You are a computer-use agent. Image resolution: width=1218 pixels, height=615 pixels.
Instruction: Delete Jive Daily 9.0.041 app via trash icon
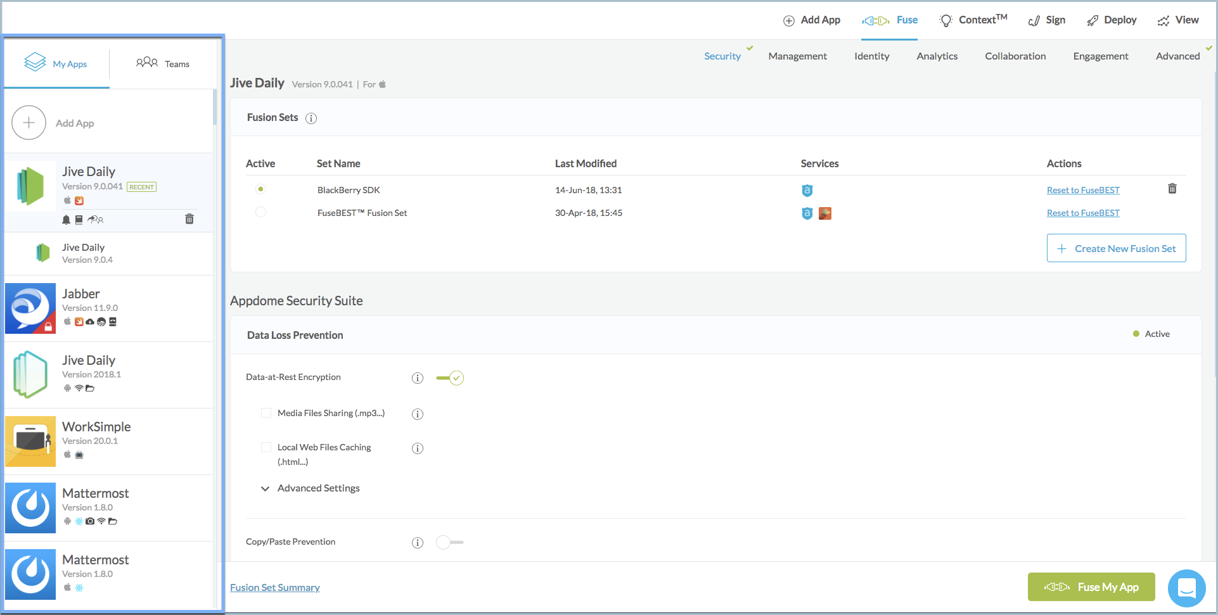pos(189,219)
